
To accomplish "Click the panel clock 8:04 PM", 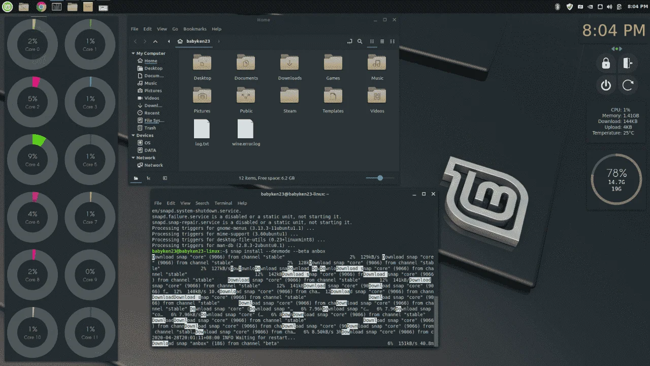I will click(637, 7).
